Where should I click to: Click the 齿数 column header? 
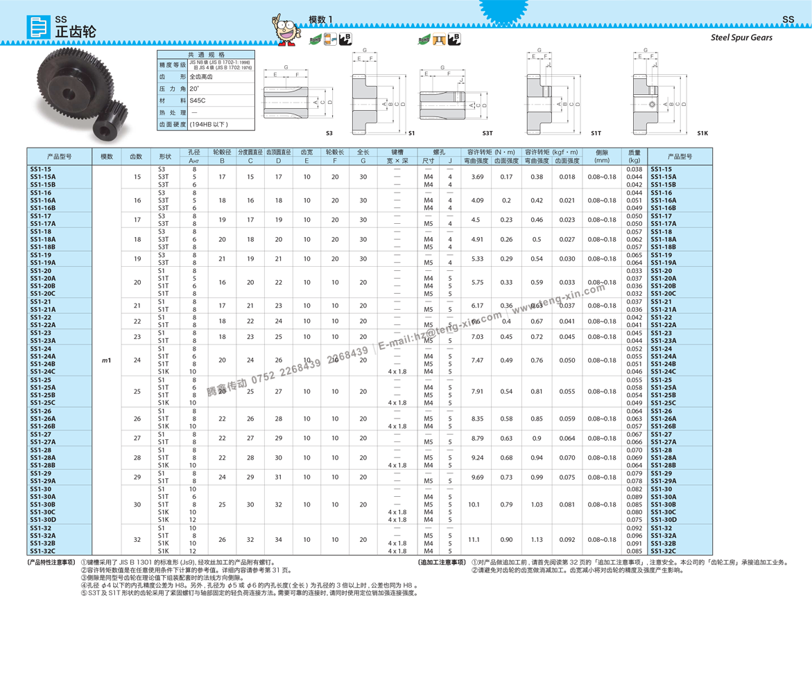tap(136, 157)
